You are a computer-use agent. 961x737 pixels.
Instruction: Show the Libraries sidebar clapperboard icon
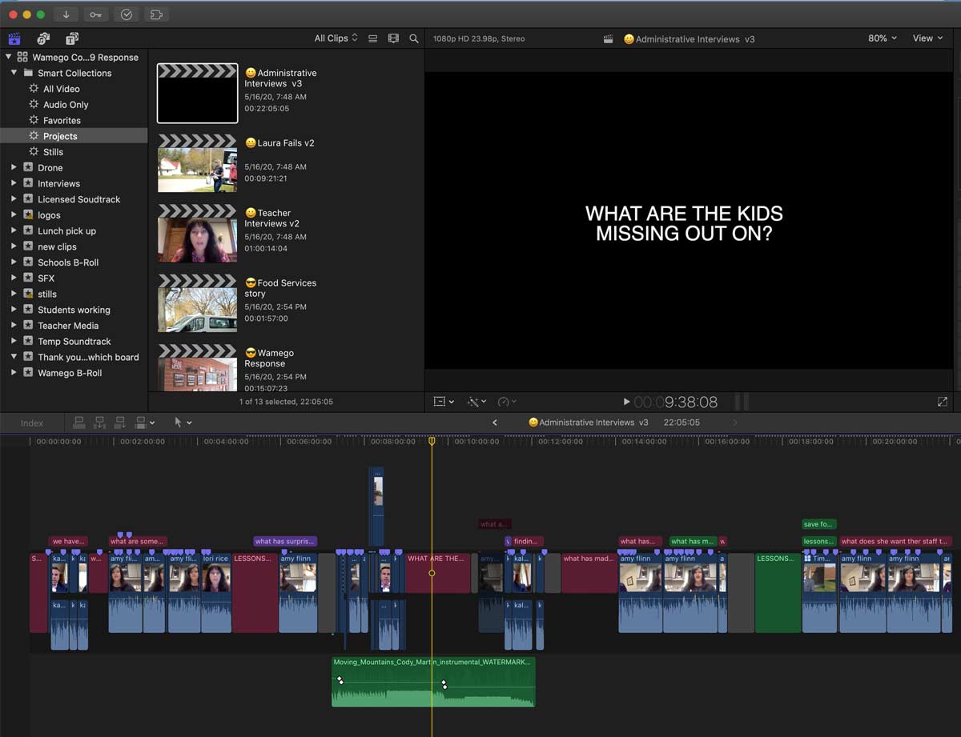click(14, 38)
